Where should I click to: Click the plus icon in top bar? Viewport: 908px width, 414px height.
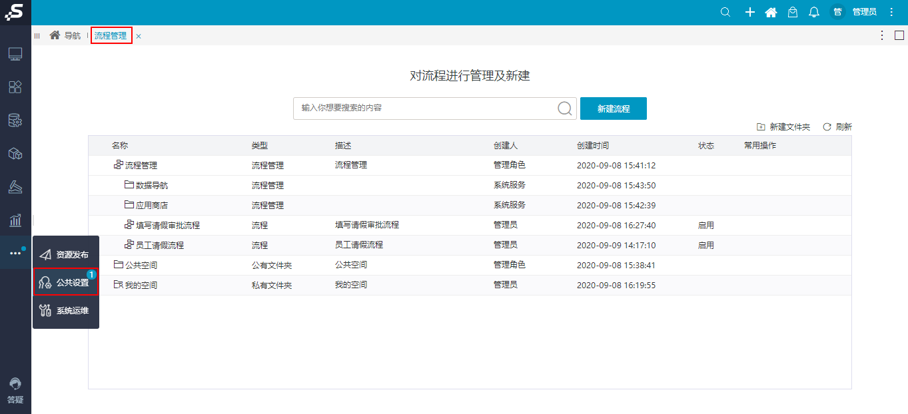750,12
